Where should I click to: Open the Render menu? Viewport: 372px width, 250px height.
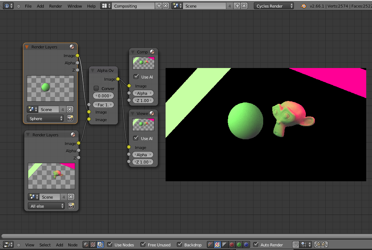pos(56,5)
